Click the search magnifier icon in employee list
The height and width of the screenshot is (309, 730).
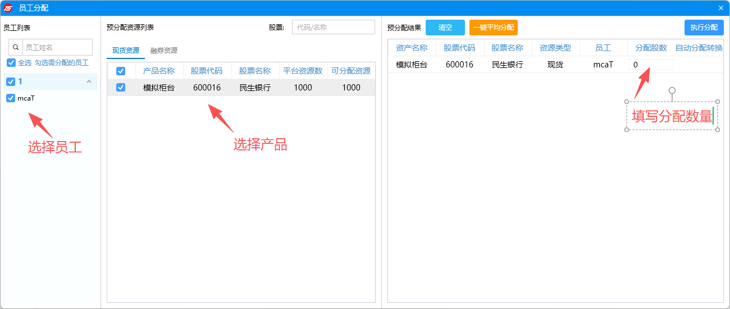pyautogui.click(x=16, y=48)
